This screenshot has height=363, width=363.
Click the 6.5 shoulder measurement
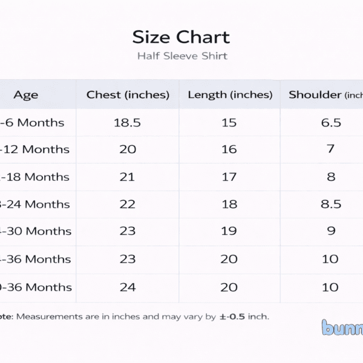tap(330, 123)
